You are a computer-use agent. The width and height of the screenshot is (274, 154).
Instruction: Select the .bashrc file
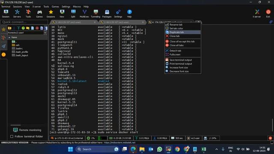pos(17,48)
